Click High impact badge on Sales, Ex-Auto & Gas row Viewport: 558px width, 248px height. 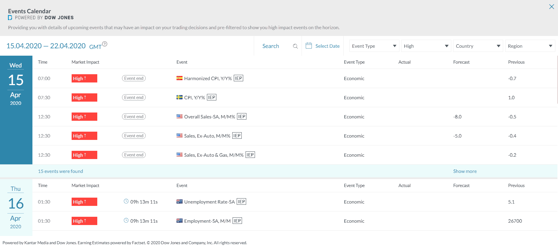pos(84,155)
